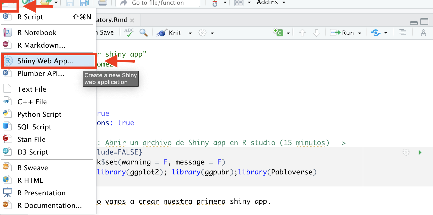Open find/replace magnifier icon
Screen dimensions: 433x215
[x=144, y=33]
